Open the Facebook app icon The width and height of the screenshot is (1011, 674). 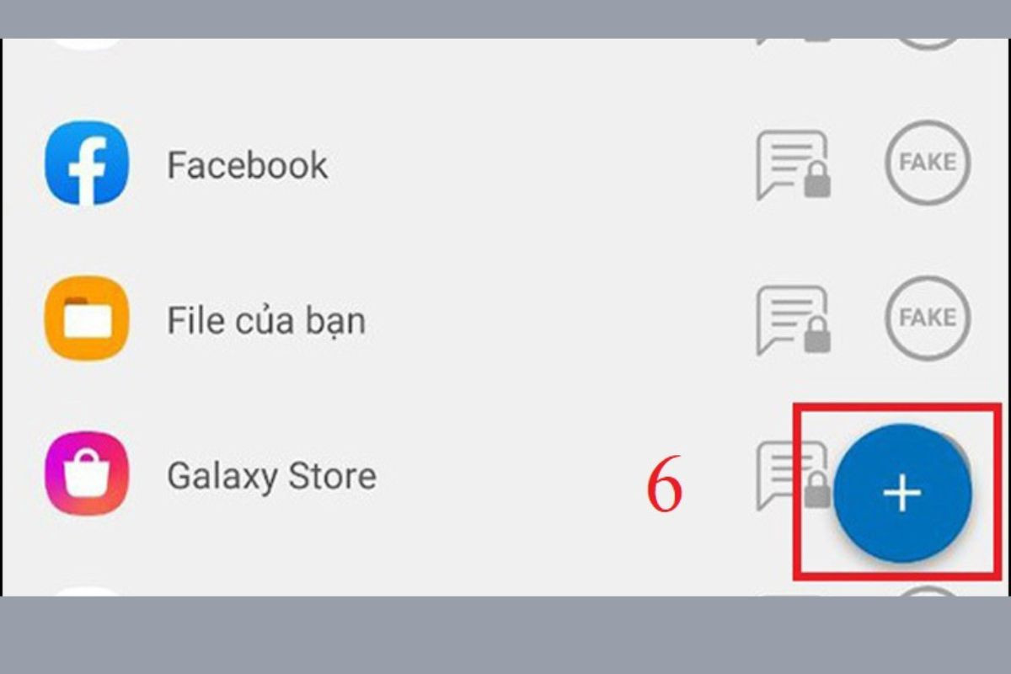point(87,163)
